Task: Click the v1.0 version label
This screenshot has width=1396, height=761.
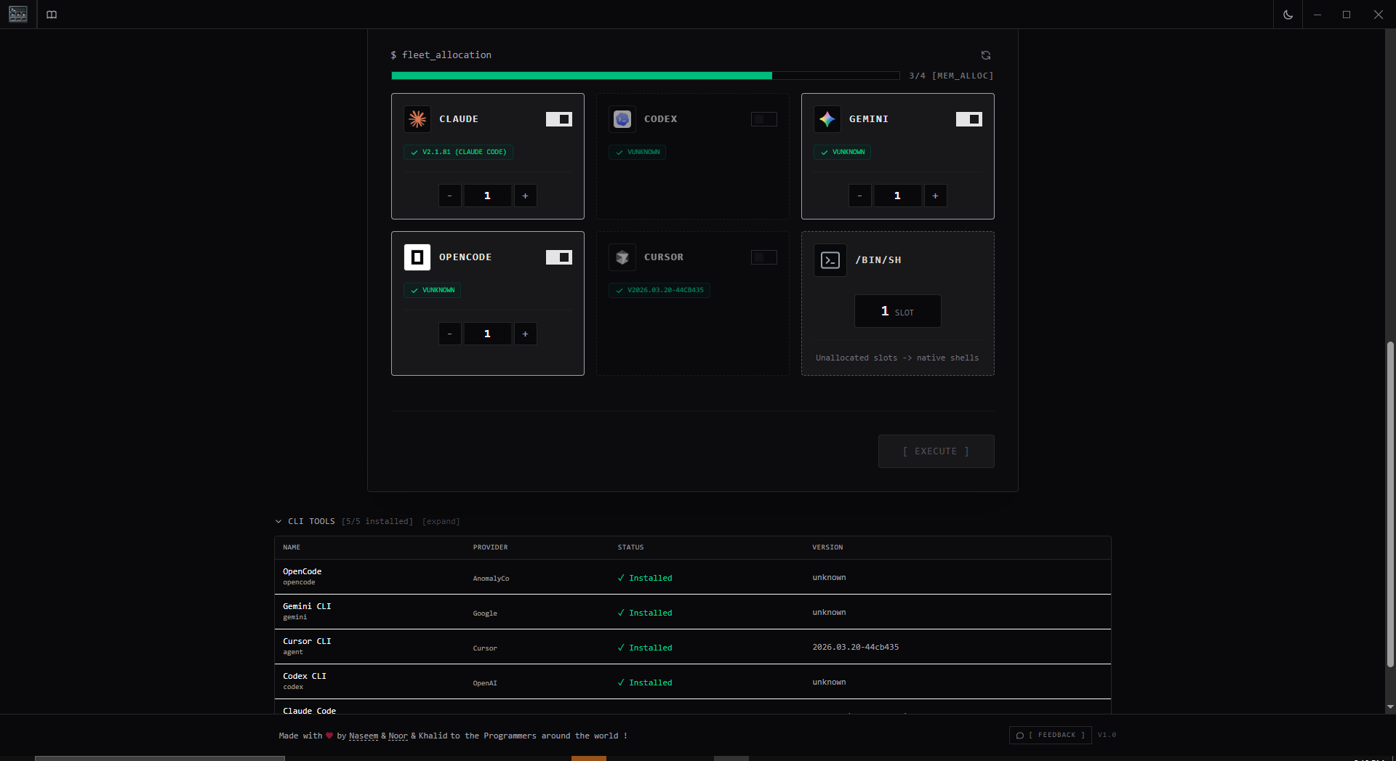Action: coord(1107,736)
